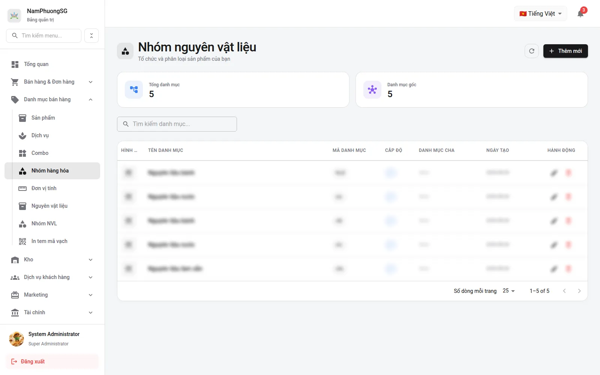Image resolution: width=600 pixels, height=375 pixels.
Task: Click the Dịch vụ khách hàng people icon
Action: [x=15, y=277]
